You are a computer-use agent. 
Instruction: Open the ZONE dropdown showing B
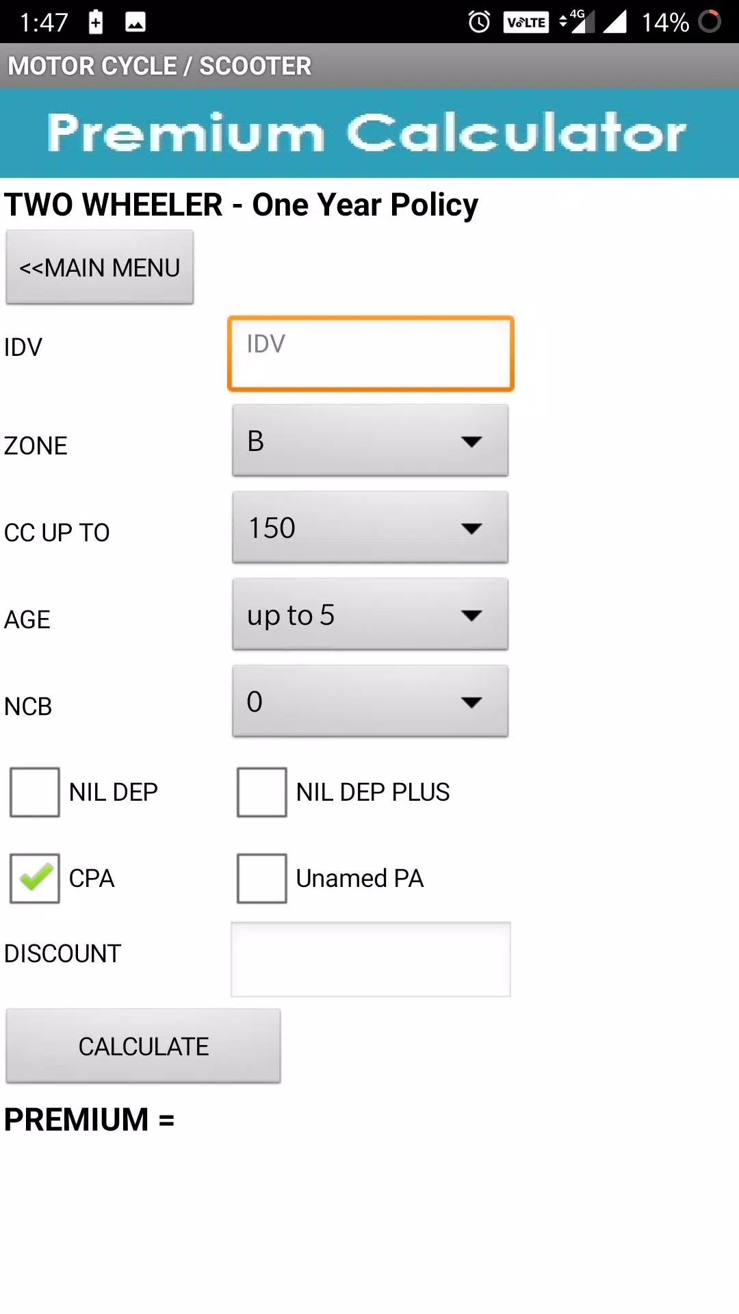[x=370, y=441]
